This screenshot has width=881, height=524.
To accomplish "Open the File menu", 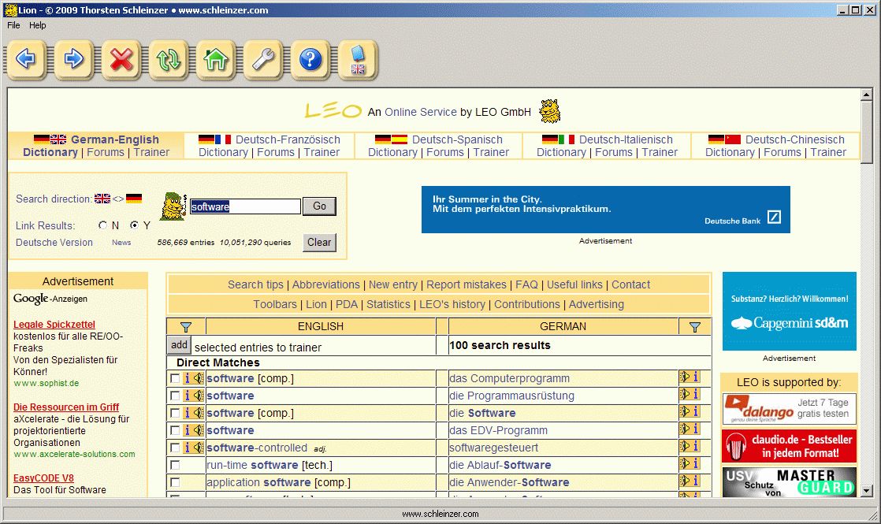I will coord(13,24).
